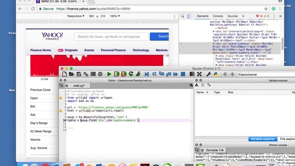Switch to File explorer tab

click(x=287, y=139)
